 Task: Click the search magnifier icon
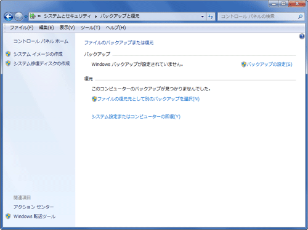[300, 17]
